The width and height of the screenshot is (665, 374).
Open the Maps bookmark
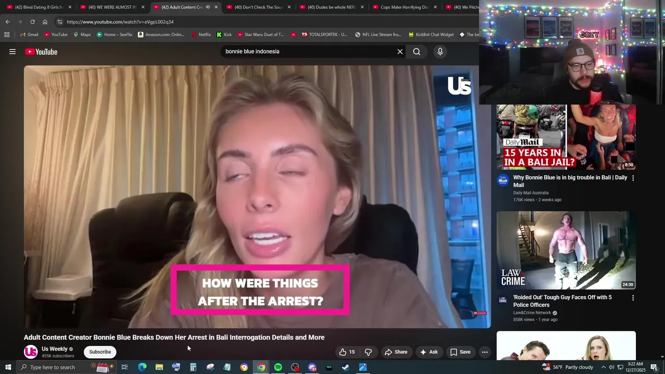82,35
